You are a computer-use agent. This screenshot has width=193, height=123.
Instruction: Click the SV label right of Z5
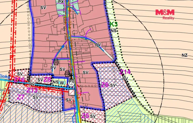click(93, 116)
